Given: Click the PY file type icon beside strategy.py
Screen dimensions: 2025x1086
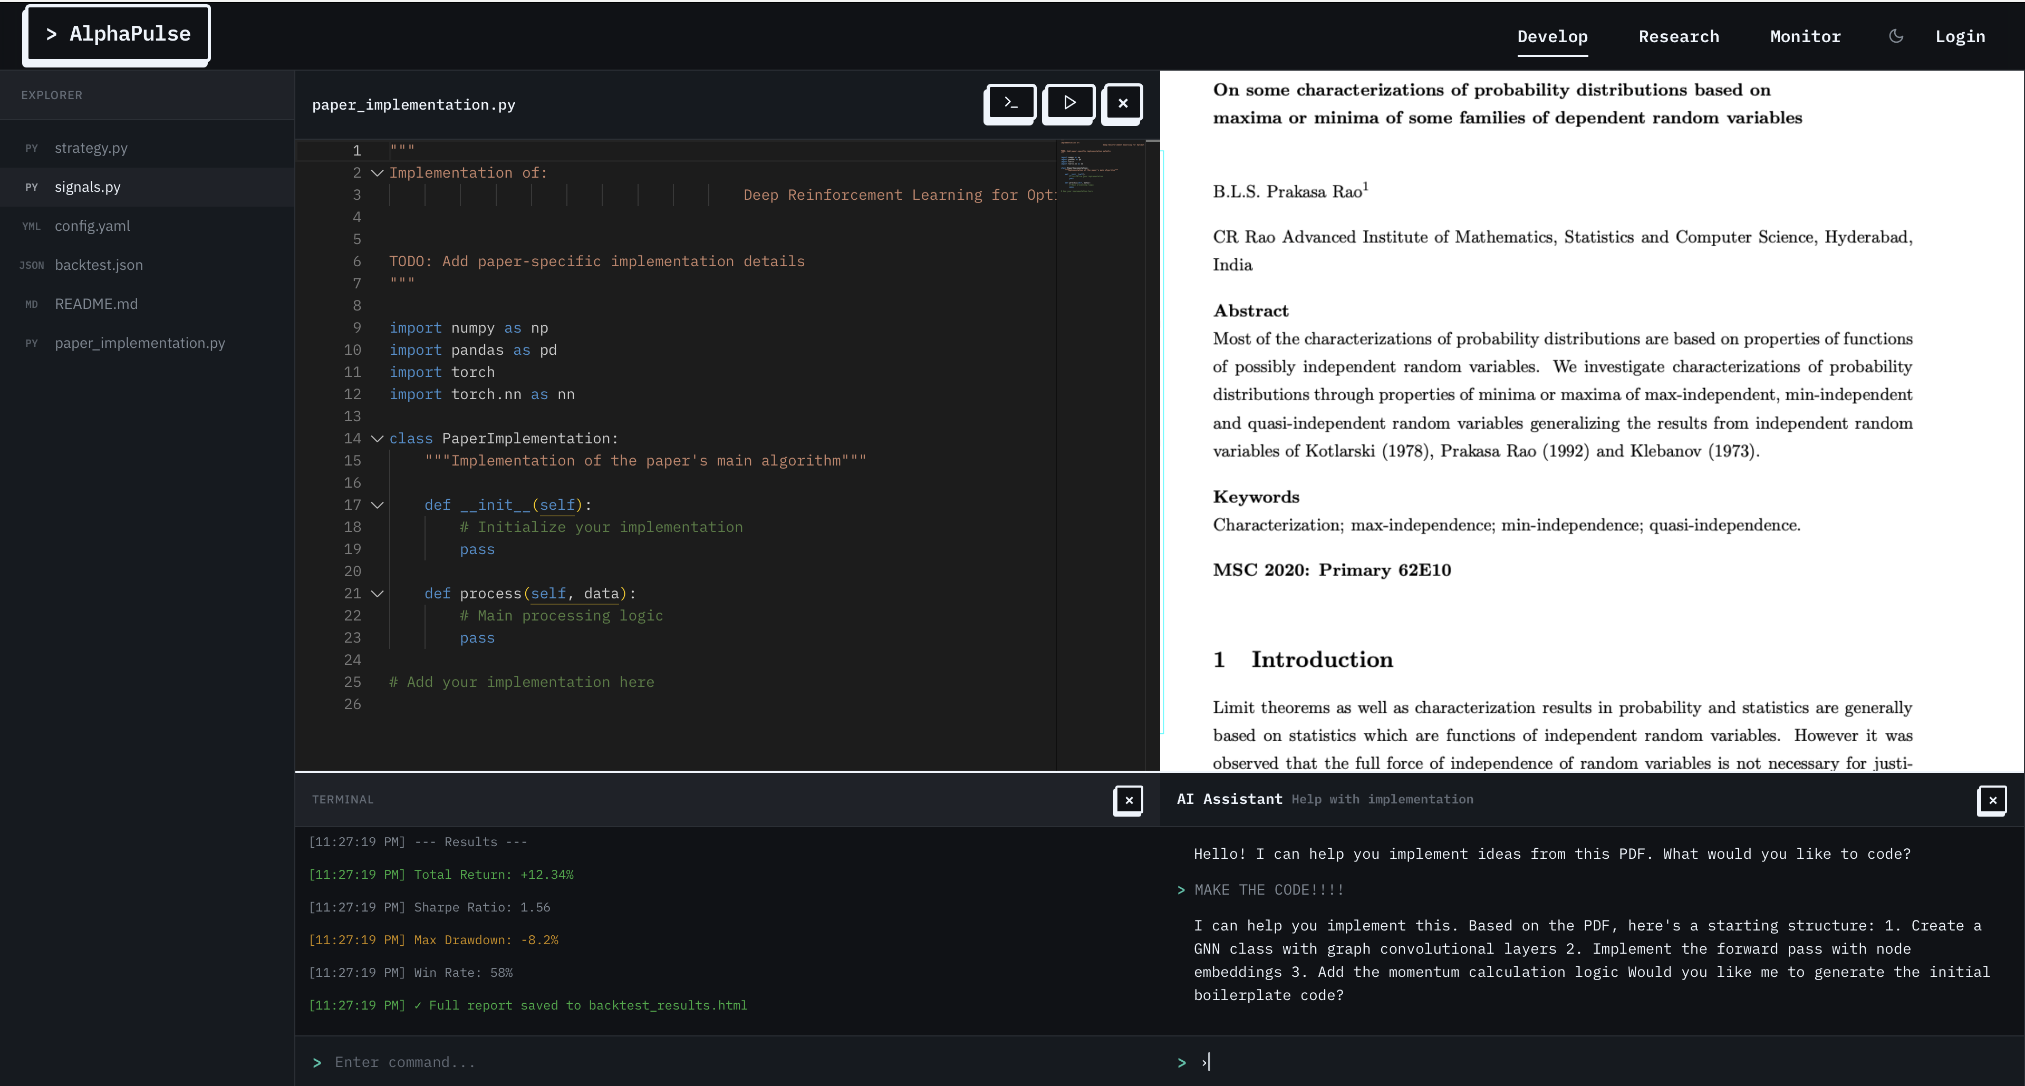Looking at the screenshot, I should tap(32, 149).
